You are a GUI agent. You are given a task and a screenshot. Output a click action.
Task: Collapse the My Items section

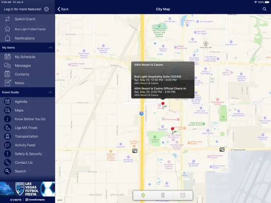(x=51, y=48)
